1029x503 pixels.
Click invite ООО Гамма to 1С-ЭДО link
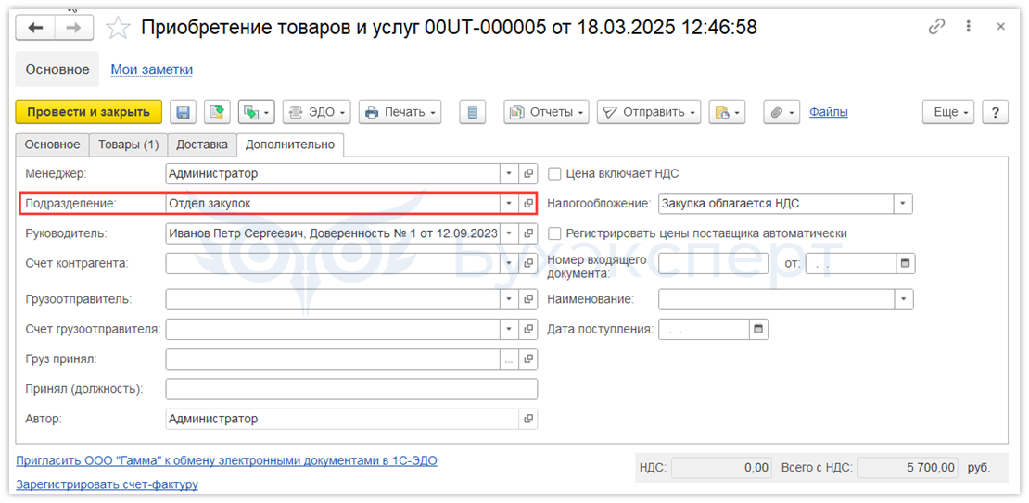coord(226,461)
